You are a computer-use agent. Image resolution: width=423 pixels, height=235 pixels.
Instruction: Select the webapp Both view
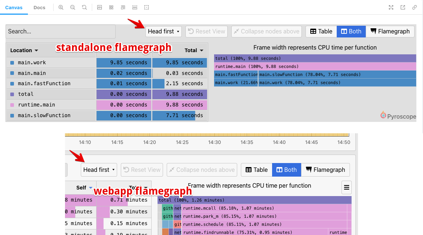tap(287, 170)
